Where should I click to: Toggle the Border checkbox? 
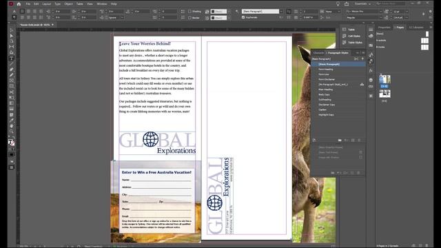point(190,17)
